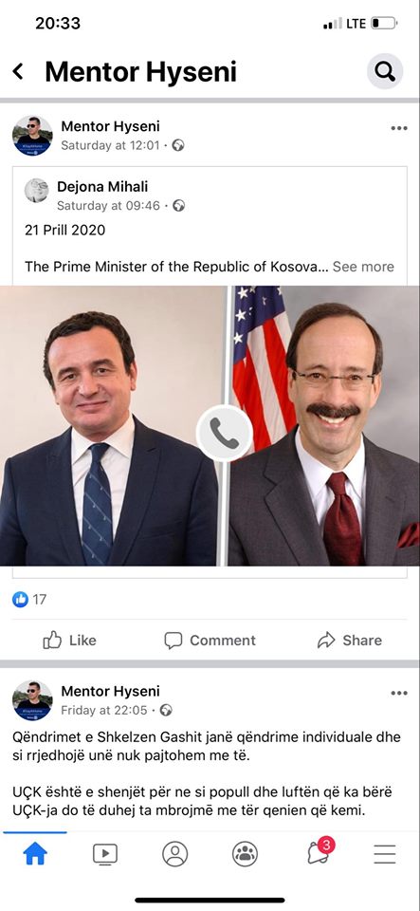Open the Profile tab icon
420x911 pixels.
tap(175, 854)
